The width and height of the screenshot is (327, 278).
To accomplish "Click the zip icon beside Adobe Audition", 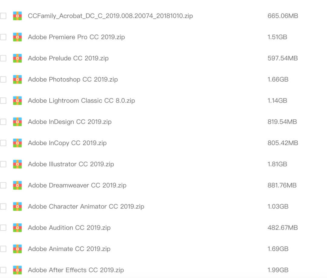I will pyautogui.click(x=17, y=228).
